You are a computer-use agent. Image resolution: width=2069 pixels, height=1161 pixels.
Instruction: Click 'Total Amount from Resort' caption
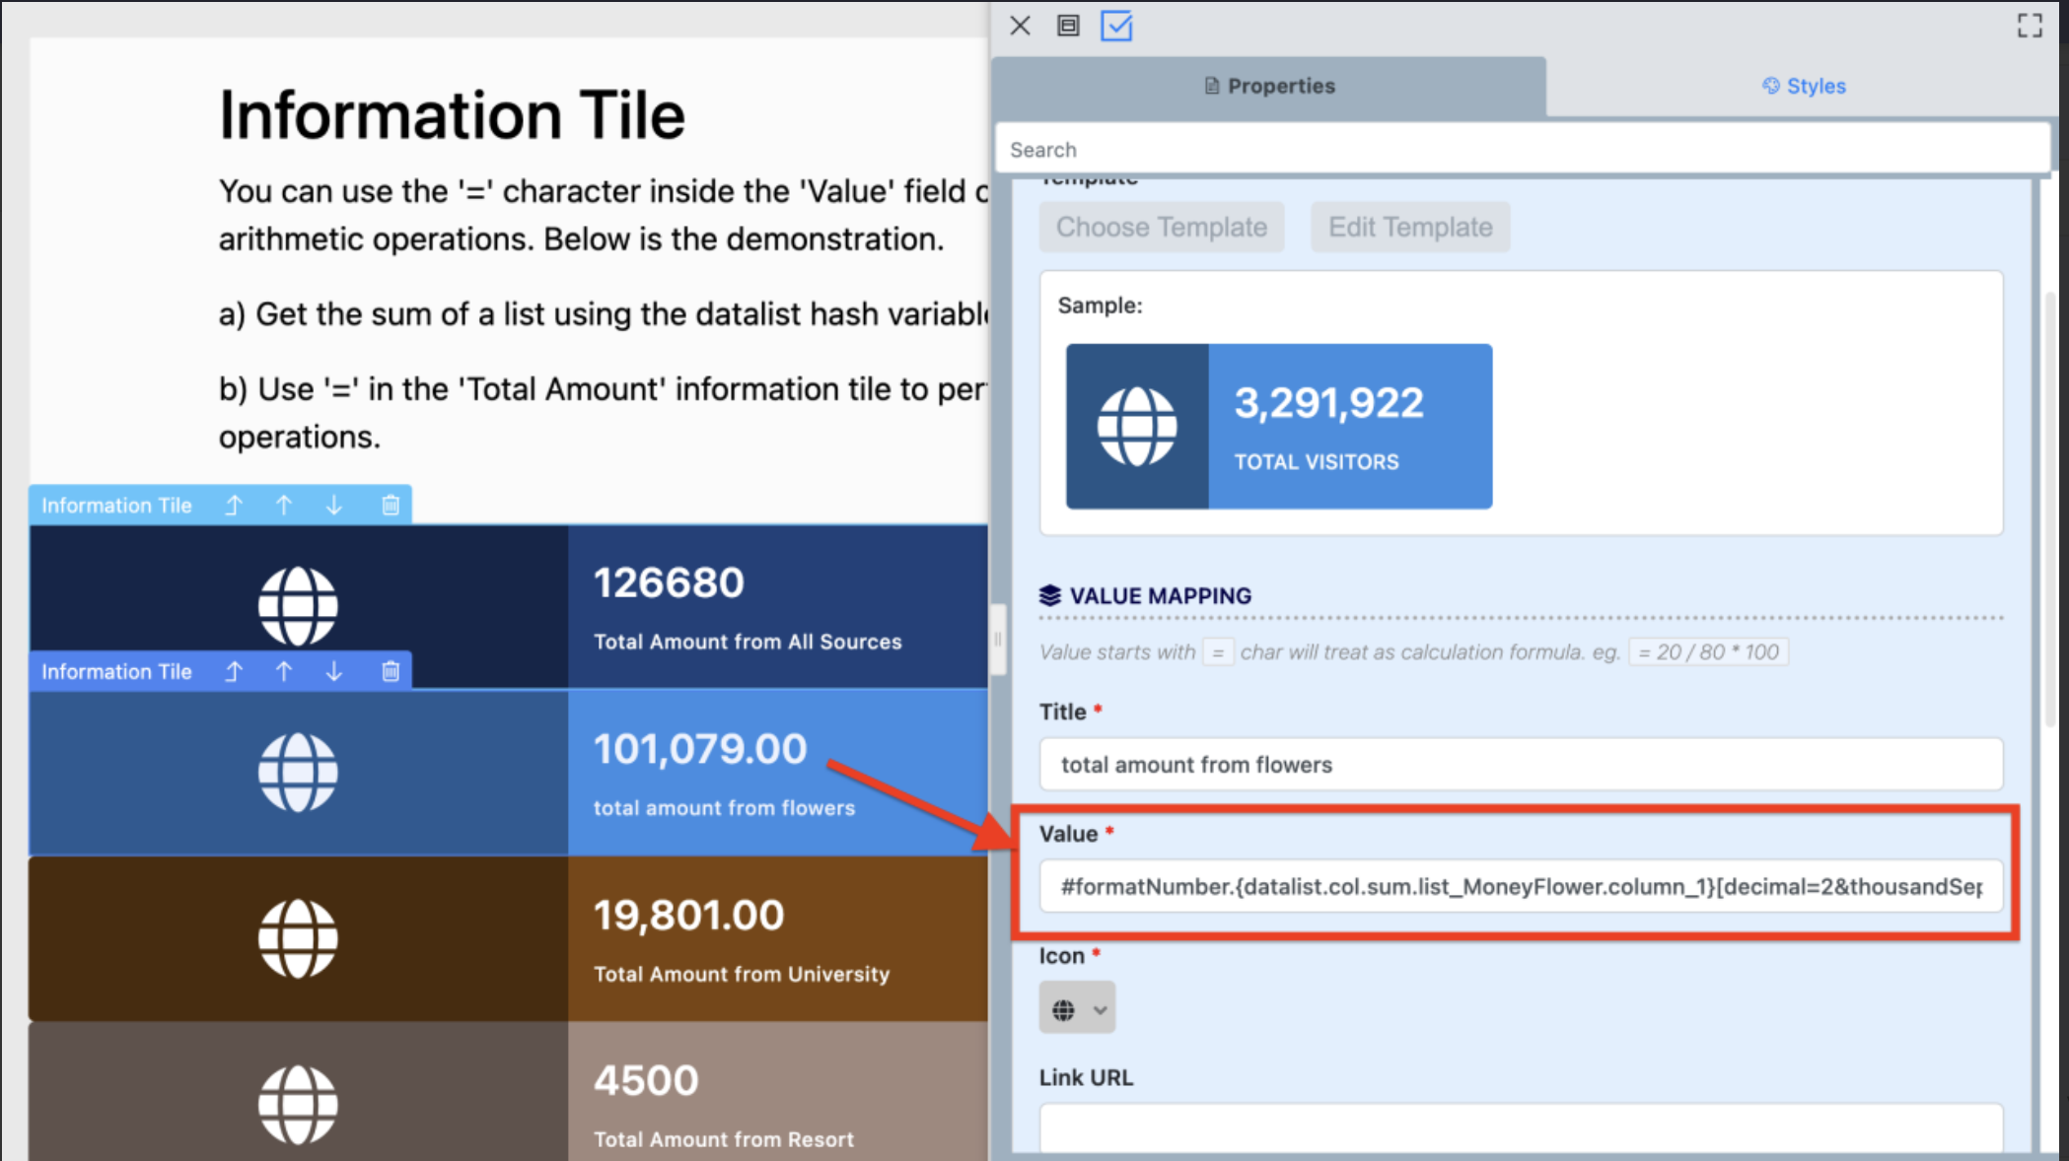[x=724, y=1139]
